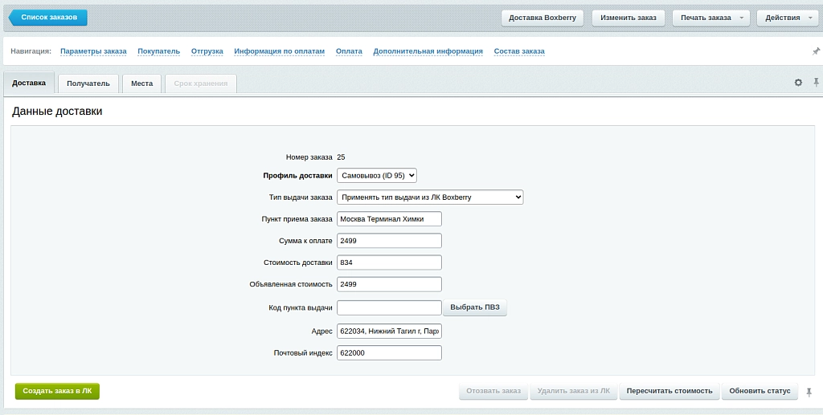Open Доставка Boxberry button
This screenshot has width=823, height=415.
coord(543,18)
